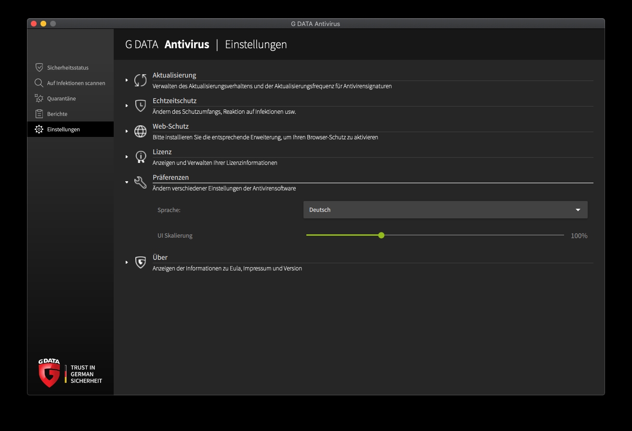Click the Über G DATA shield icon
Image resolution: width=632 pixels, height=431 pixels.
pos(140,262)
